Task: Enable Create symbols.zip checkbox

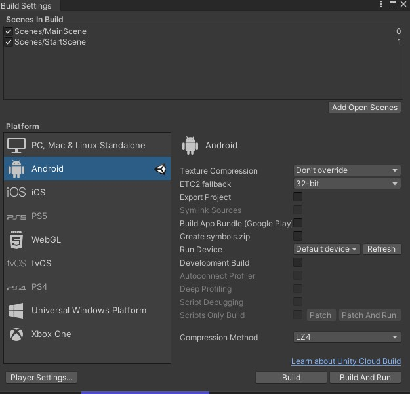Action: (298, 236)
